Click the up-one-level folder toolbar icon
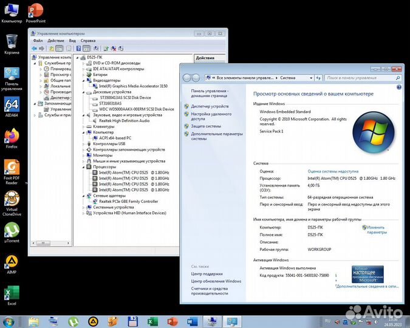Screen dimensions: 410x328 click(52, 49)
